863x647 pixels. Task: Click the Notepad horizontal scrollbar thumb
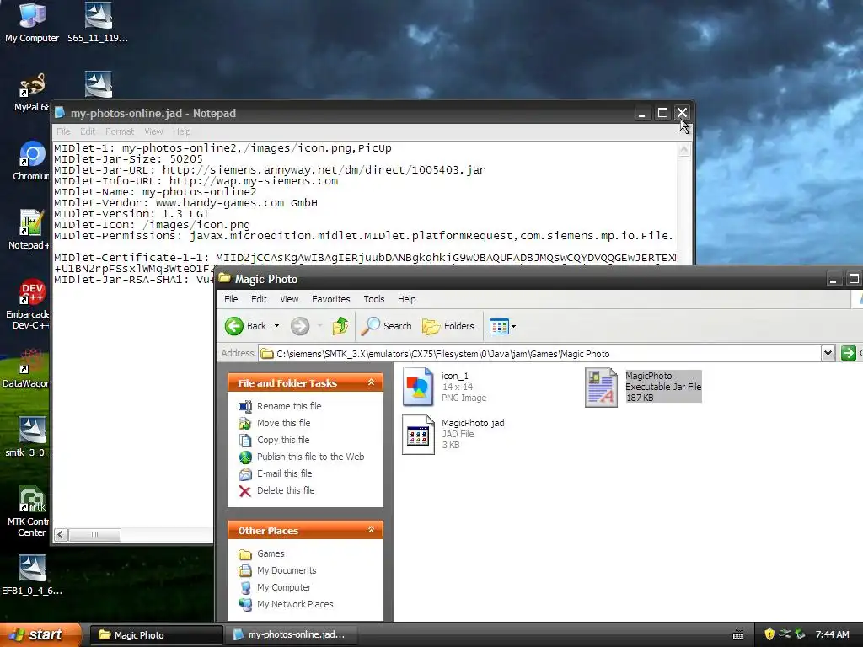[94, 535]
